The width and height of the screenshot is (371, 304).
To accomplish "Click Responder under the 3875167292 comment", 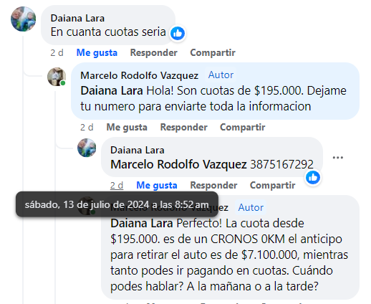I will 213,186.
